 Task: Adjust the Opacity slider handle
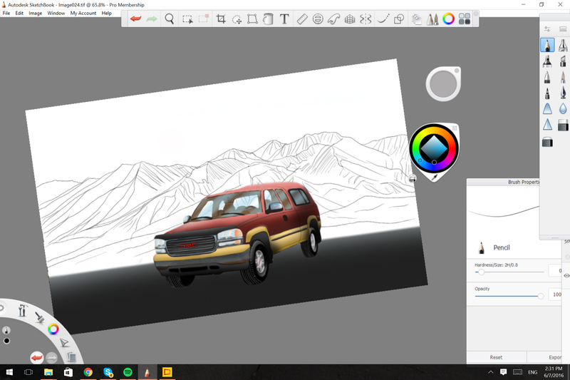tap(541, 296)
